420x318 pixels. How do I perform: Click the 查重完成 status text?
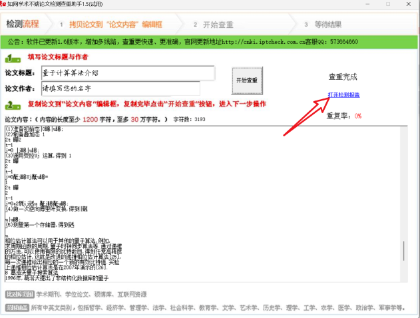[x=343, y=77]
